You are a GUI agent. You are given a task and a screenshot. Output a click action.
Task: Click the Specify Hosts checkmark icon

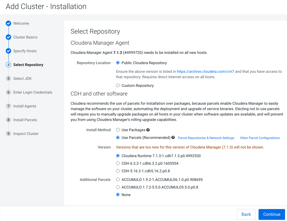click(x=8, y=51)
